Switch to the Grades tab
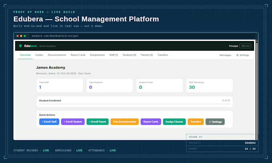272x163 pixels. coord(39,55)
